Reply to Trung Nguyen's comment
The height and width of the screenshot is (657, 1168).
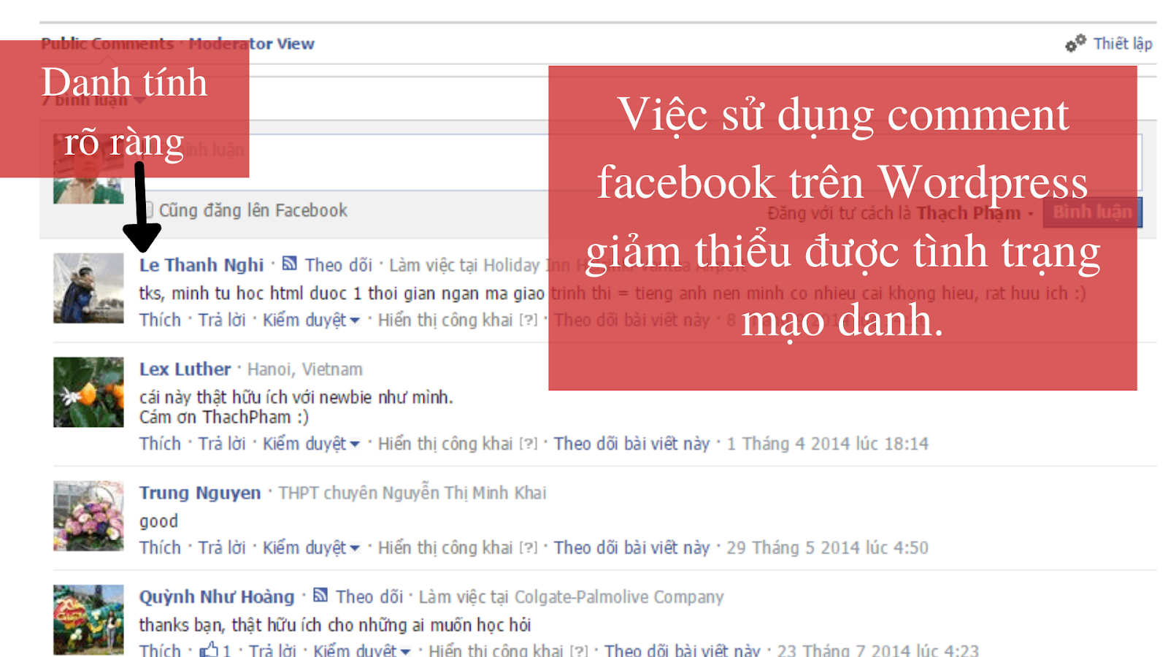222,547
